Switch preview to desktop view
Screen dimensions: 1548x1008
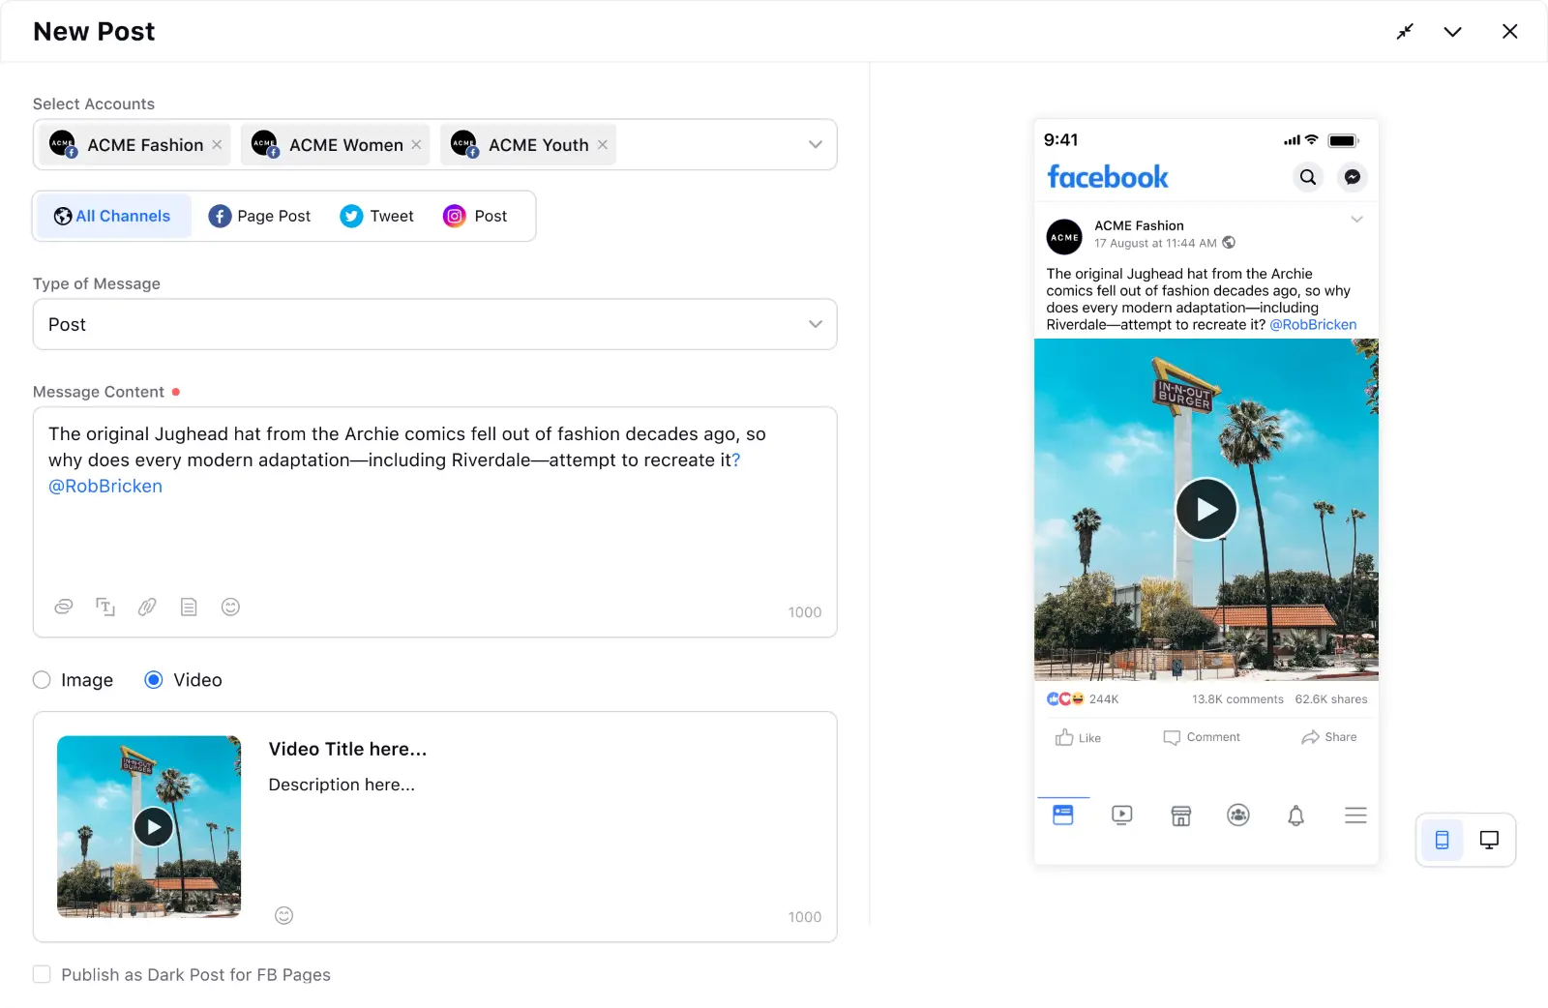pyautogui.click(x=1488, y=840)
